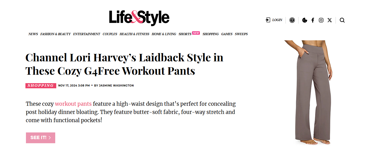Screen dimensions: 376x154
Task: Open the News menu item
Action: click(x=33, y=34)
